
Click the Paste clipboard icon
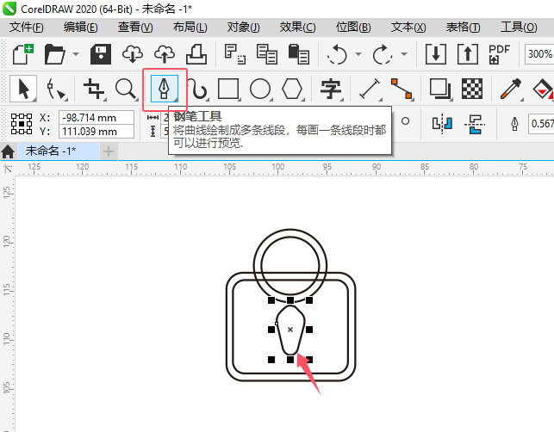coord(299,54)
